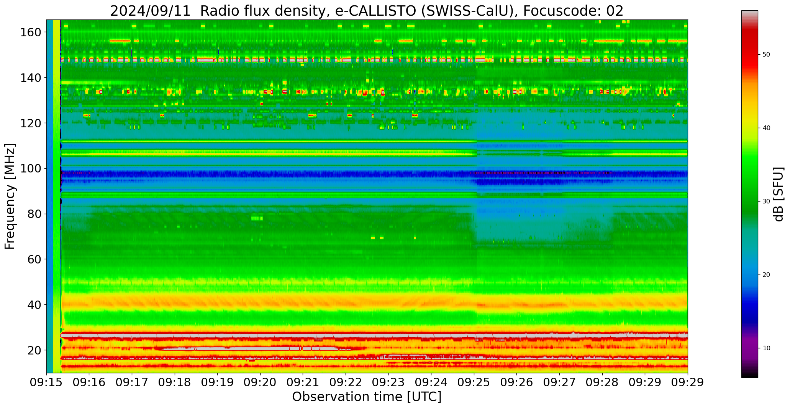Image resolution: width=790 pixels, height=408 pixels.
Task: Click the colorbar tick label 50
Action: (x=767, y=55)
